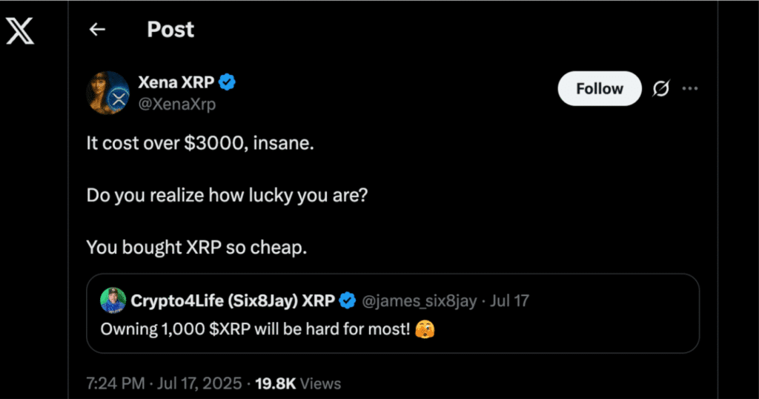Click the quoted post's Jul 17 date
Screen dimensions: 759x399
509,301
